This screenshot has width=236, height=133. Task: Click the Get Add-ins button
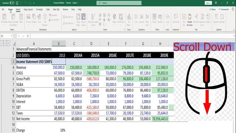point(68,17)
